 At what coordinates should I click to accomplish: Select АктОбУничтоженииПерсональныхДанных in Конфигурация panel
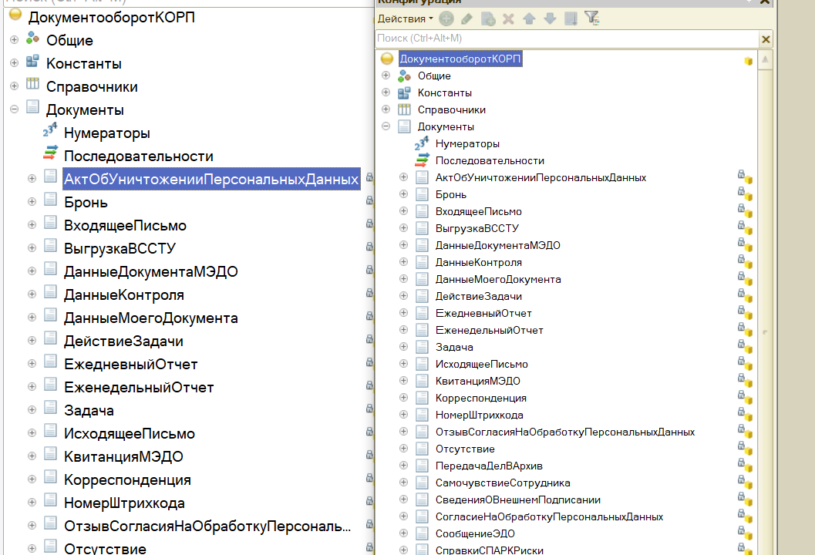click(x=541, y=178)
